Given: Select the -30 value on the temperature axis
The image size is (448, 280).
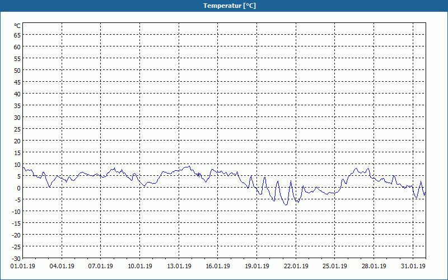Looking at the screenshot, I should pyautogui.click(x=16, y=258).
